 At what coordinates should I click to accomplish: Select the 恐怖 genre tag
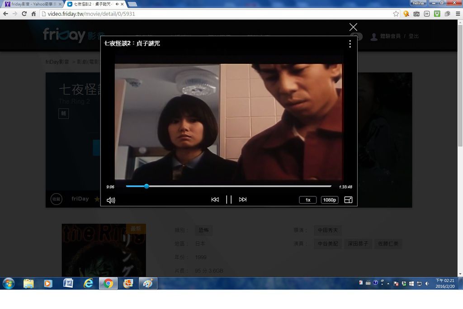pos(203,230)
